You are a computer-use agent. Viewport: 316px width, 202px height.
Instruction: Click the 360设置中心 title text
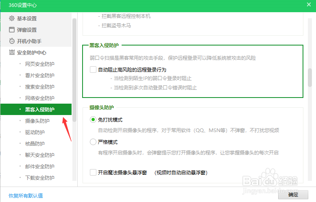(x=23, y=5)
